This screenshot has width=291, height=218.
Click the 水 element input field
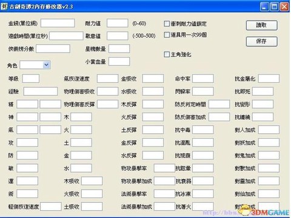(x=81, y=168)
